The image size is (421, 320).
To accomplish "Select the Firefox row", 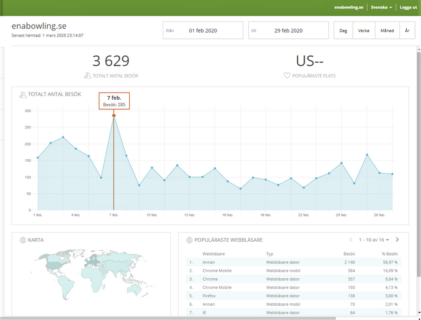I will (294, 296).
